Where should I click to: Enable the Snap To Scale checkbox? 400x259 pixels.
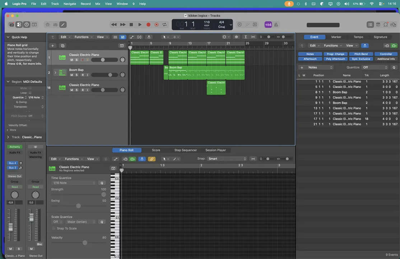click(x=54, y=228)
